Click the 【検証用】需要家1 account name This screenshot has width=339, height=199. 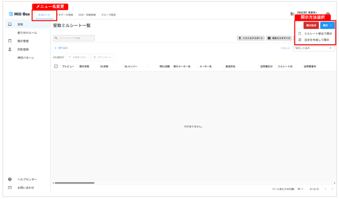coord(307,13)
